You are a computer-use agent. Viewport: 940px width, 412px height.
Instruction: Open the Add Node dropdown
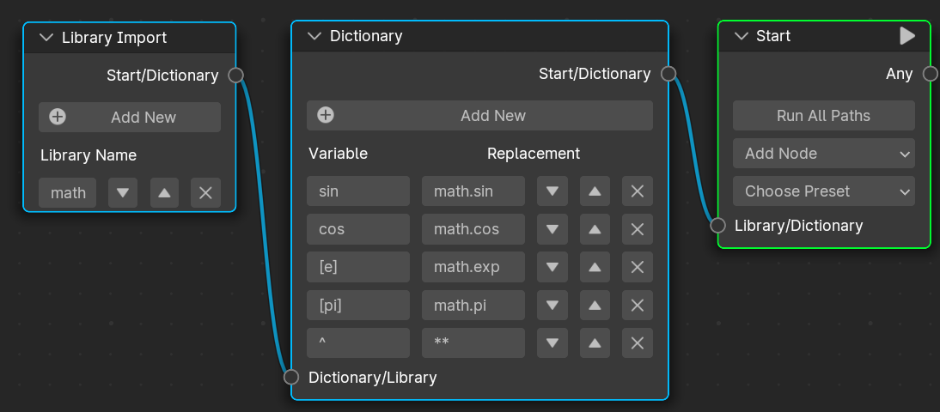click(x=824, y=154)
